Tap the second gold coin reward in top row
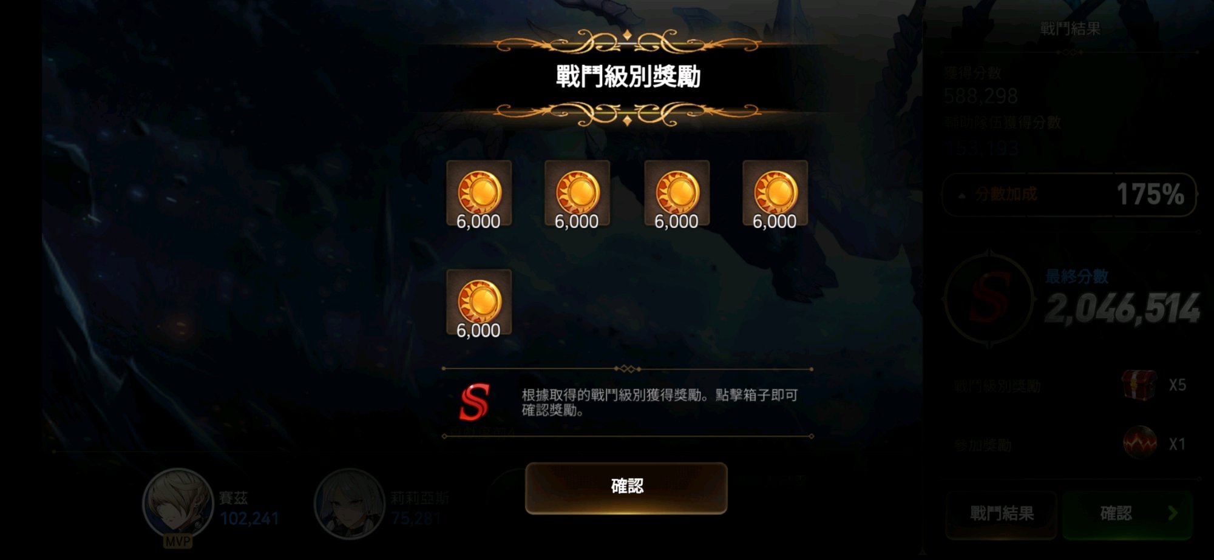1214x560 pixels. point(577,194)
